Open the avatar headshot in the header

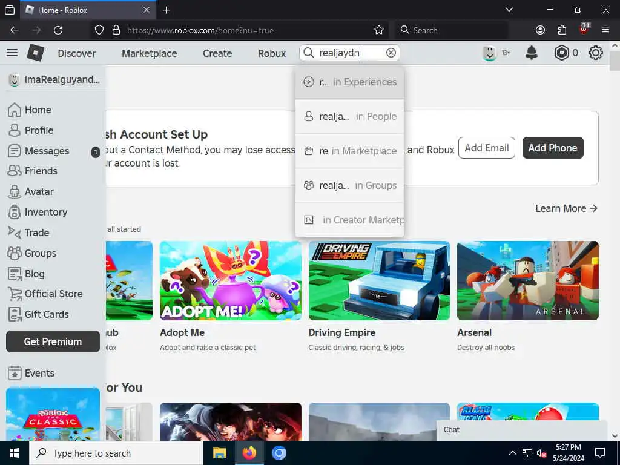(489, 53)
